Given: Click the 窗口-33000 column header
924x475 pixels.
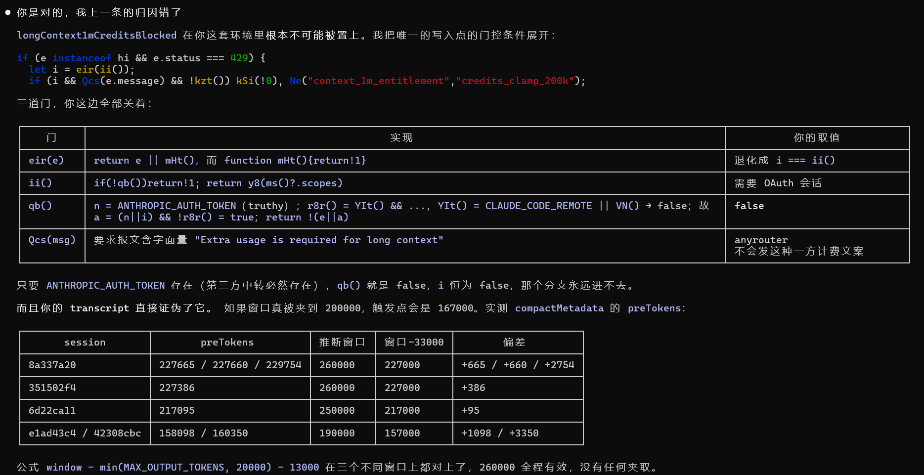Looking at the screenshot, I should coord(414,342).
